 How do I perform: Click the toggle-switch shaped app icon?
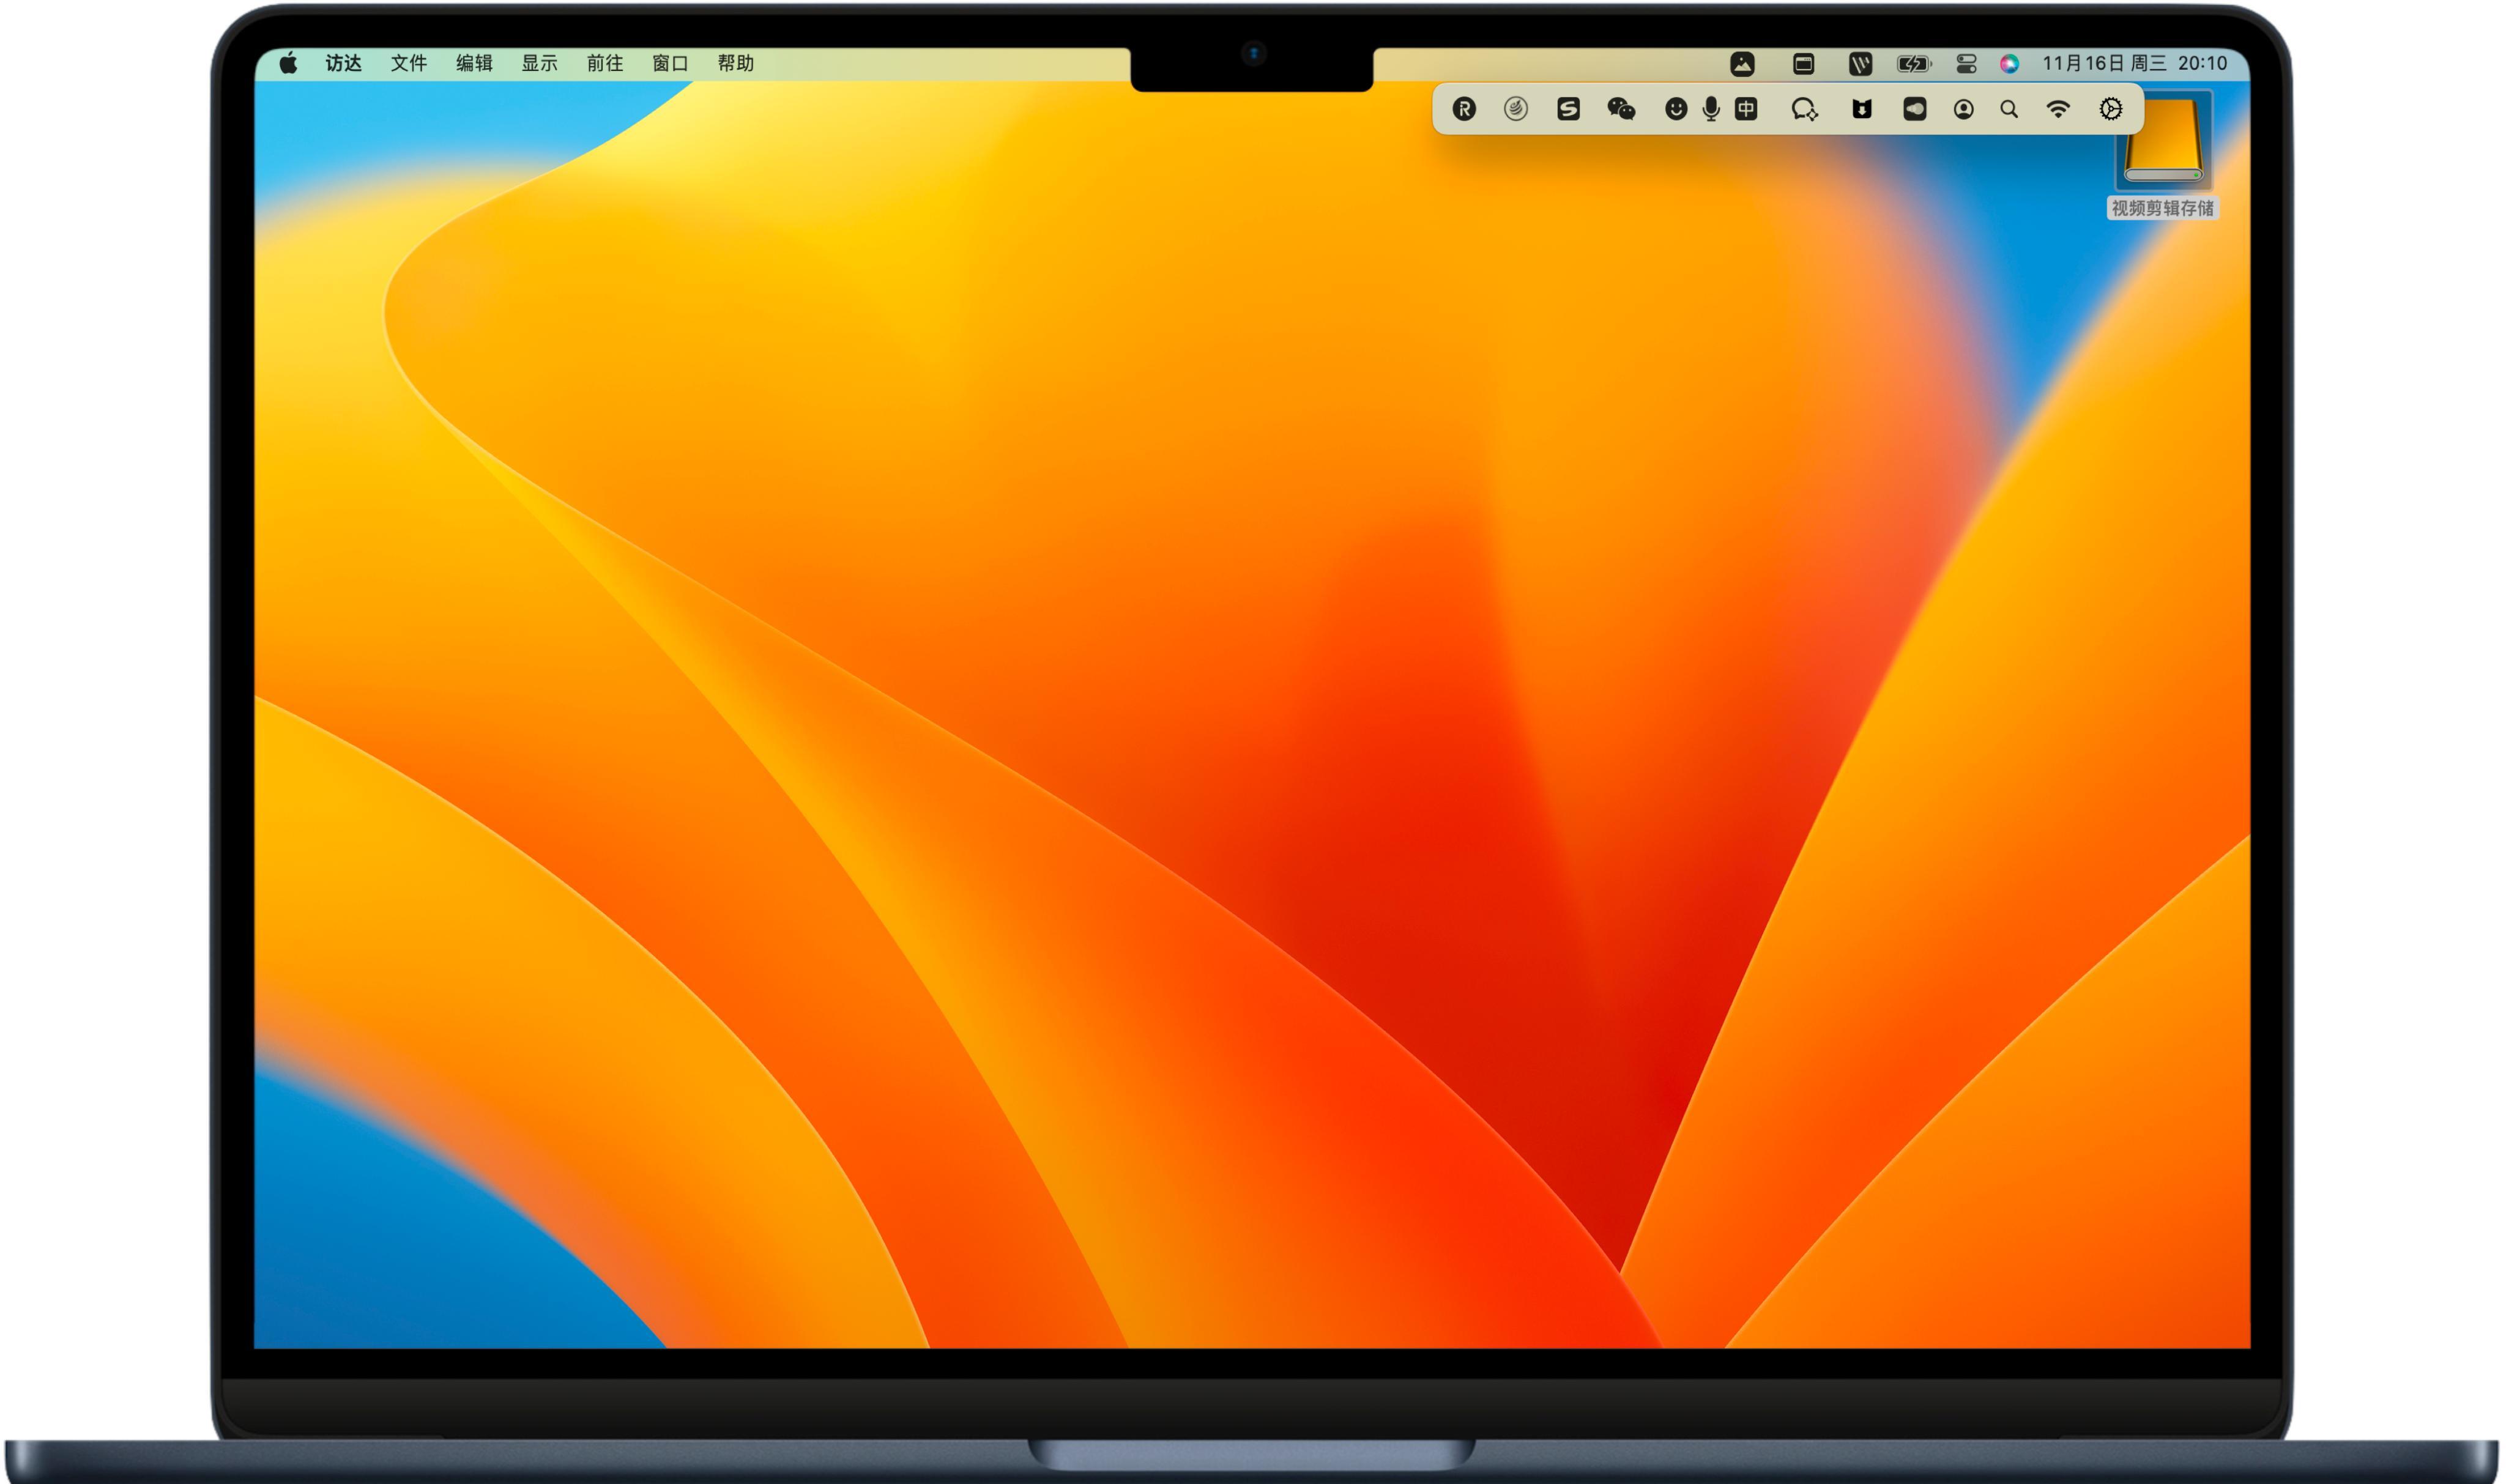coord(1914,109)
